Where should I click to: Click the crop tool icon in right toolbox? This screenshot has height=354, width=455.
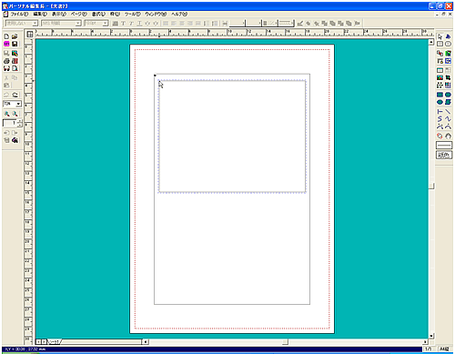448,77
